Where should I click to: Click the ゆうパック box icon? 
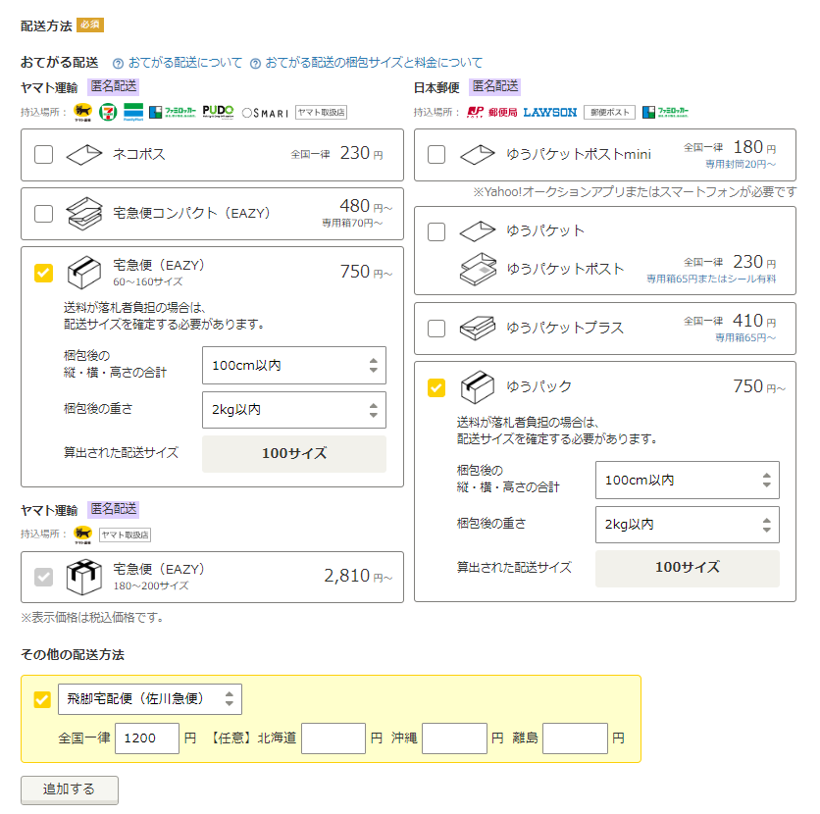tap(476, 386)
